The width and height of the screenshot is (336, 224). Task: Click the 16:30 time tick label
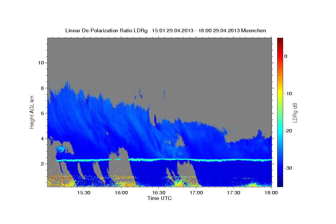[x=159, y=193]
